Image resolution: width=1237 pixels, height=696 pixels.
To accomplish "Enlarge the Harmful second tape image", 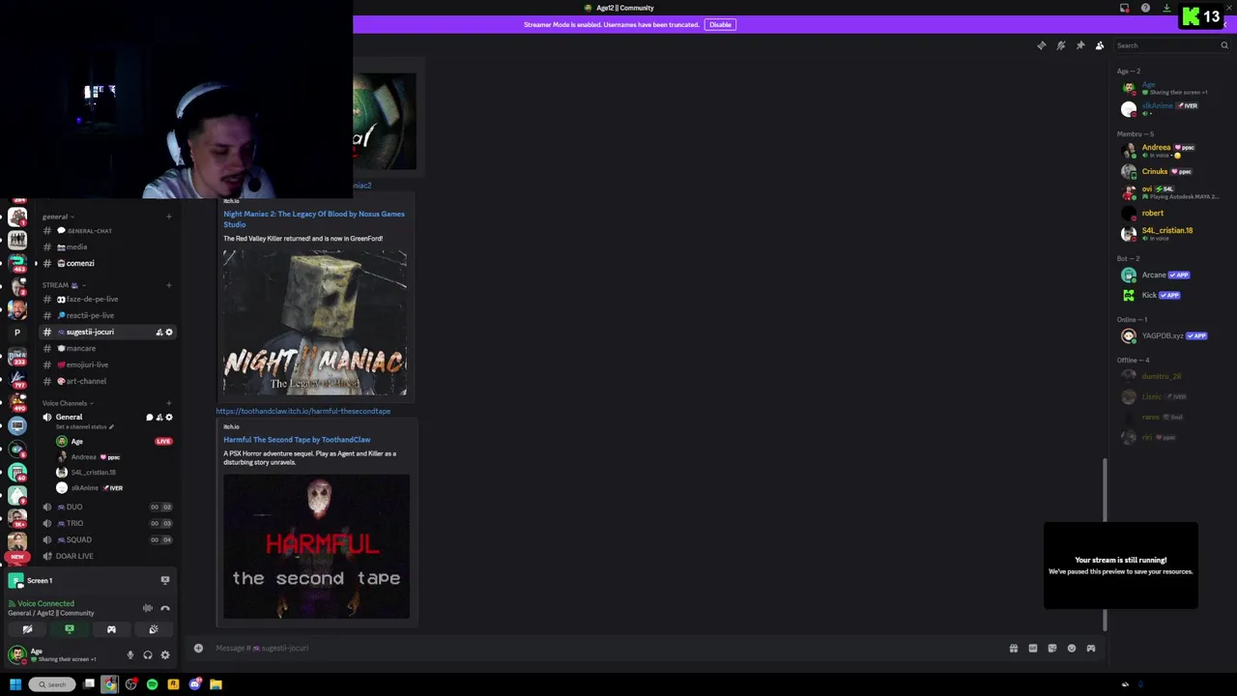I will coord(316,546).
